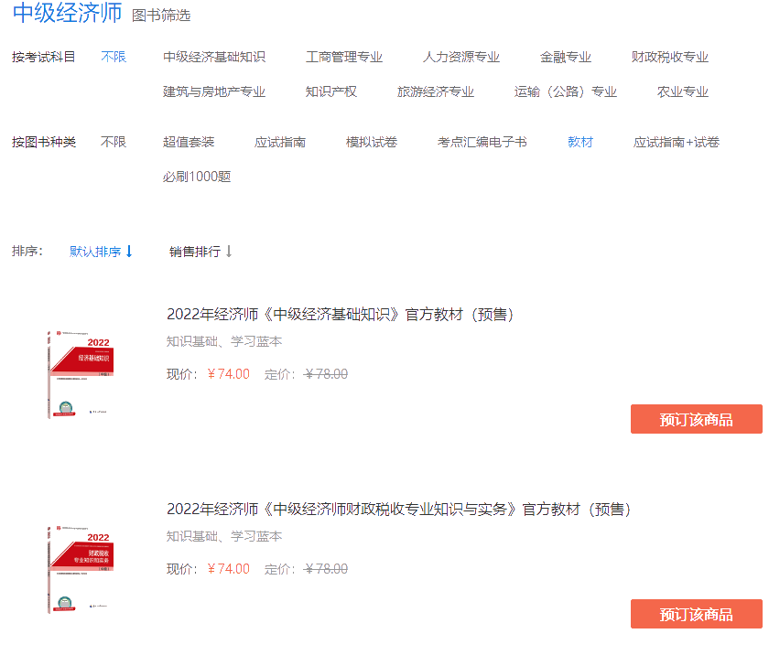Choose 运输（公路）专业 exam subject

tap(566, 91)
